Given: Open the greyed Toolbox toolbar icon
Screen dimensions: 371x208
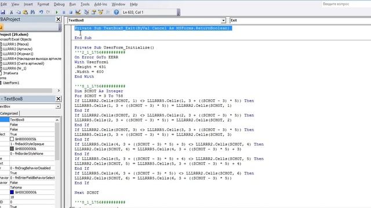Looking at the screenshot, I should 108,12.
